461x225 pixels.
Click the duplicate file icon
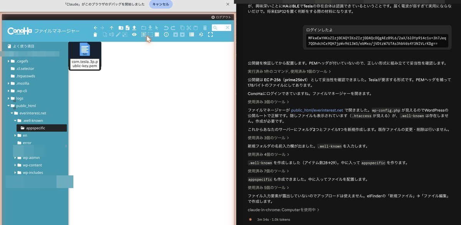[105, 35]
